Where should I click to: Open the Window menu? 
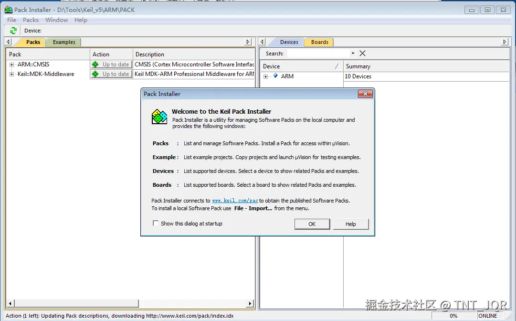57,20
